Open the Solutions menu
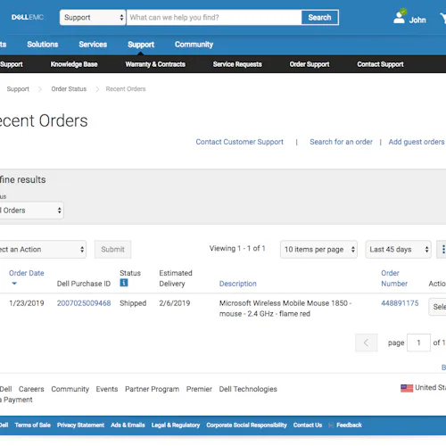Screen dimensions: 446x446 [x=43, y=45]
